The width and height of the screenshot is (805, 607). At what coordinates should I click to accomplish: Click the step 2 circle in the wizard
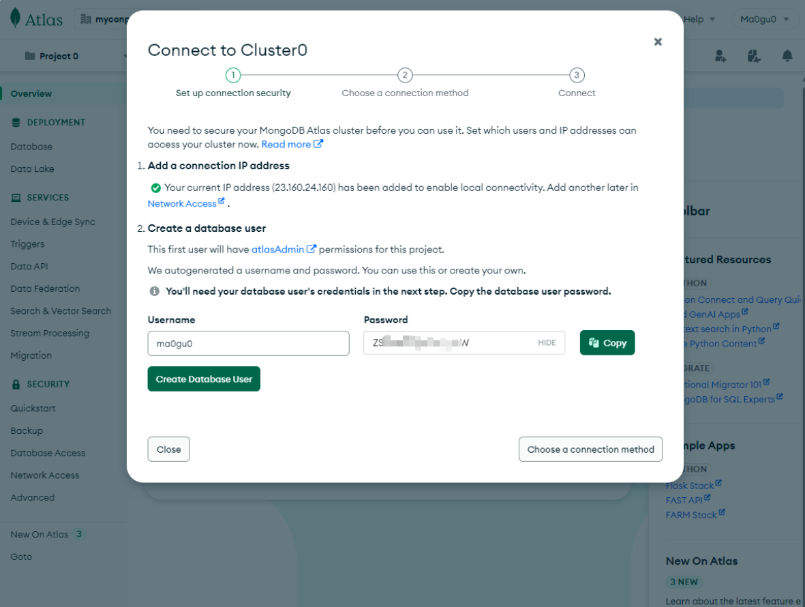pos(405,75)
